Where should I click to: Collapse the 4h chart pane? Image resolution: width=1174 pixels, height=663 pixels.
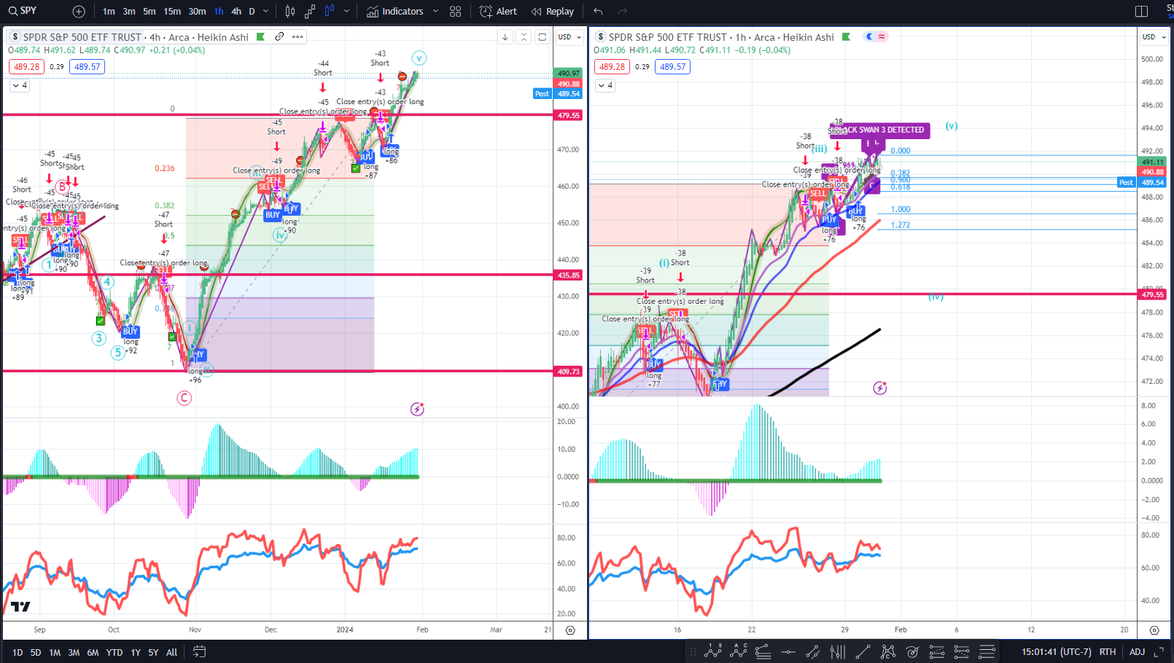pyautogui.click(x=524, y=37)
